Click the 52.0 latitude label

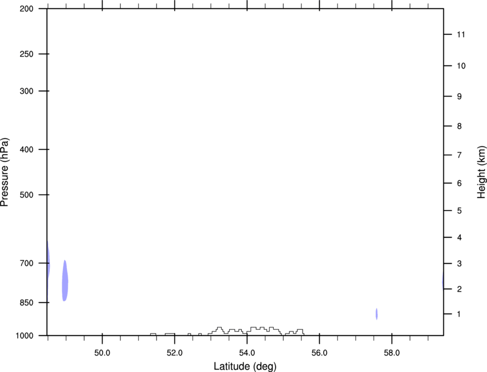point(175,353)
